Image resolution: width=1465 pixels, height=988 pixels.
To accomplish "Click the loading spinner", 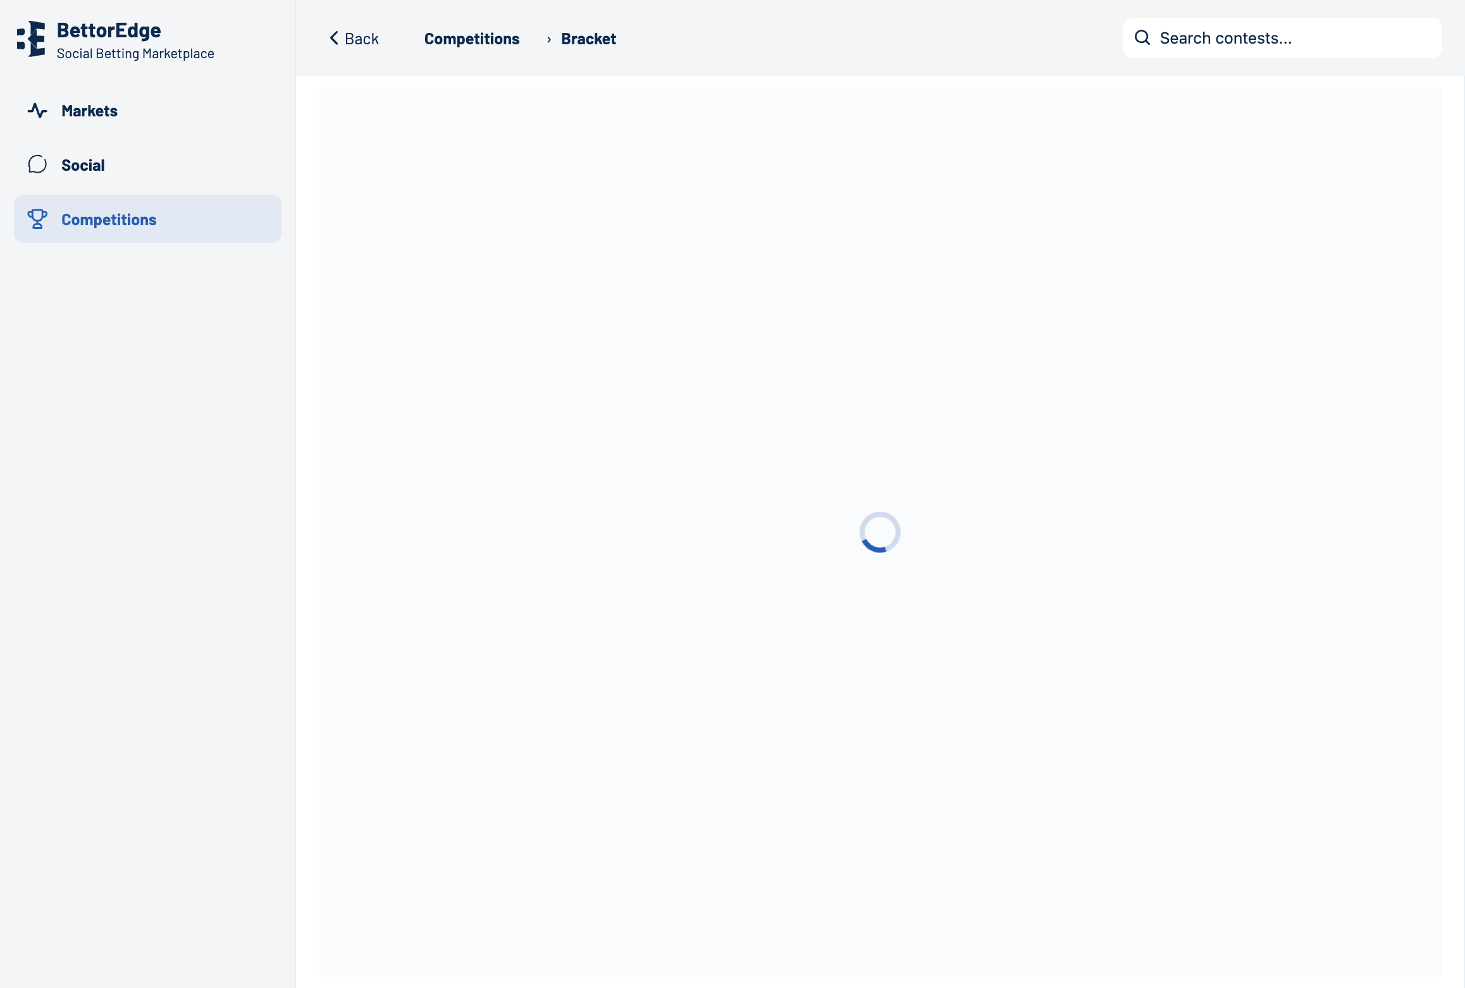I will (879, 532).
